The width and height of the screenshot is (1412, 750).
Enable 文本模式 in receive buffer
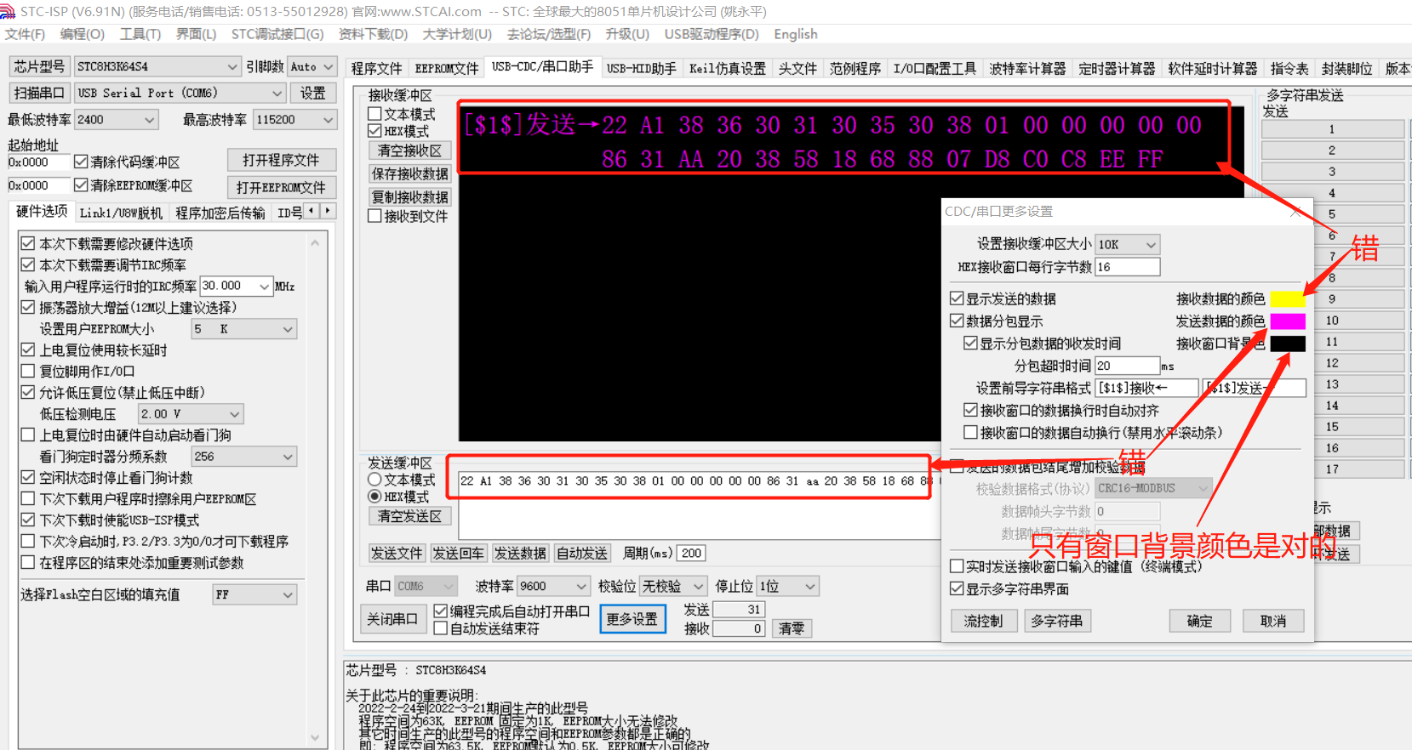coord(374,114)
